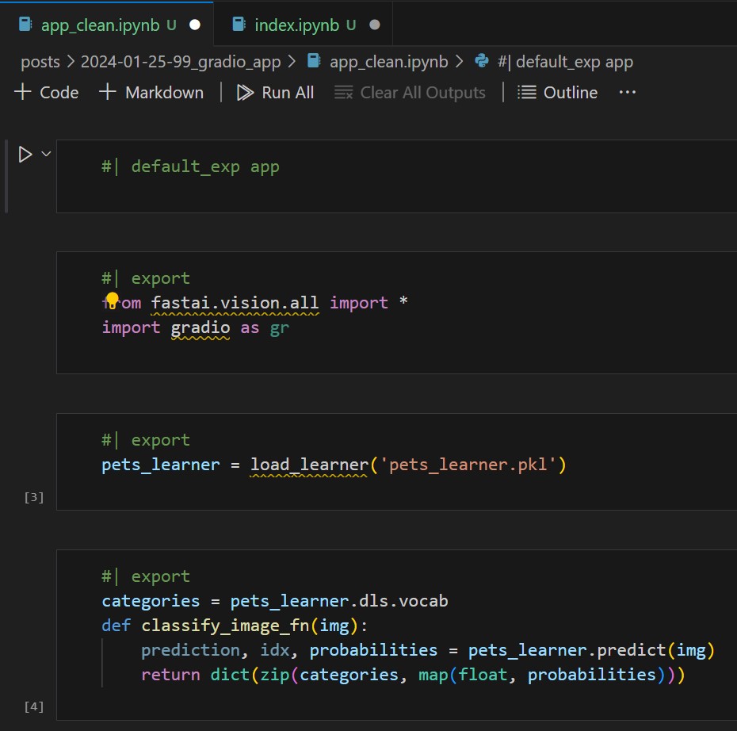Image resolution: width=737 pixels, height=731 pixels.
Task: Switch to the index.ipynb tab
Action: coord(304,25)
